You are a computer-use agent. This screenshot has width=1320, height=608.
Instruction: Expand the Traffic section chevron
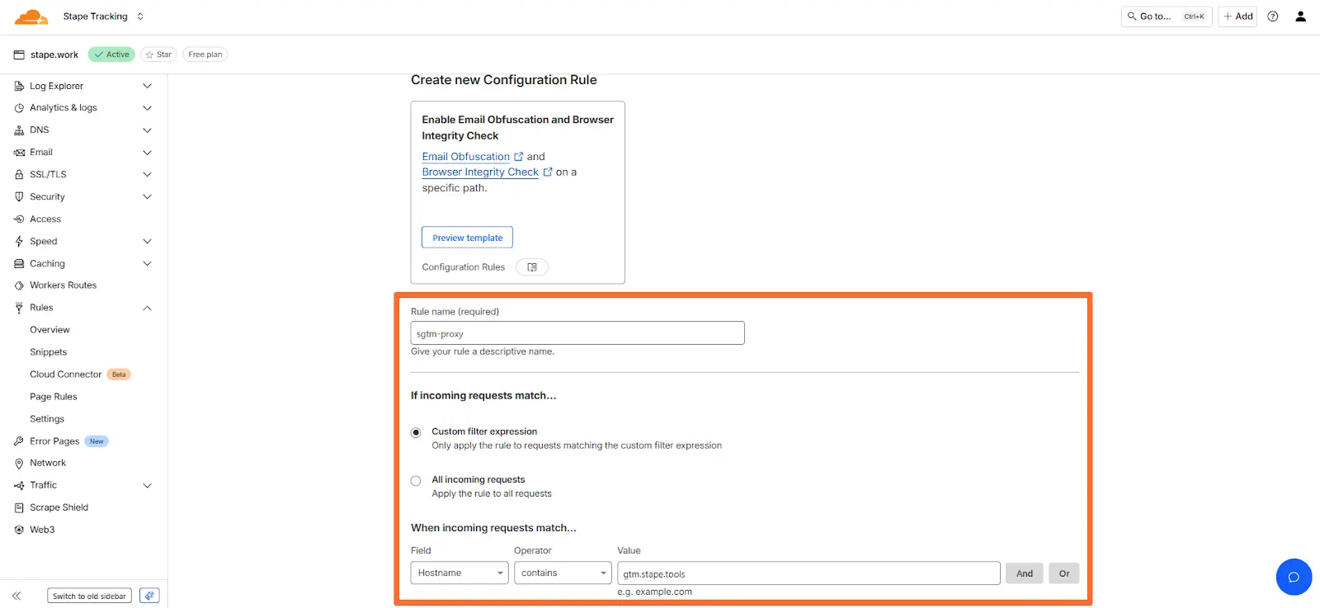(148, 486)
